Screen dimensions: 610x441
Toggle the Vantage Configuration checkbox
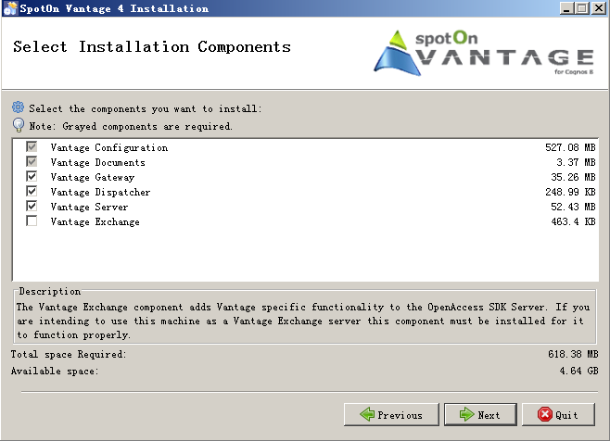click(x=32, y=147)
